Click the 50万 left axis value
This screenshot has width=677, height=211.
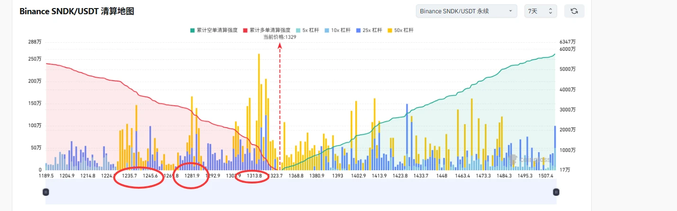36,148
